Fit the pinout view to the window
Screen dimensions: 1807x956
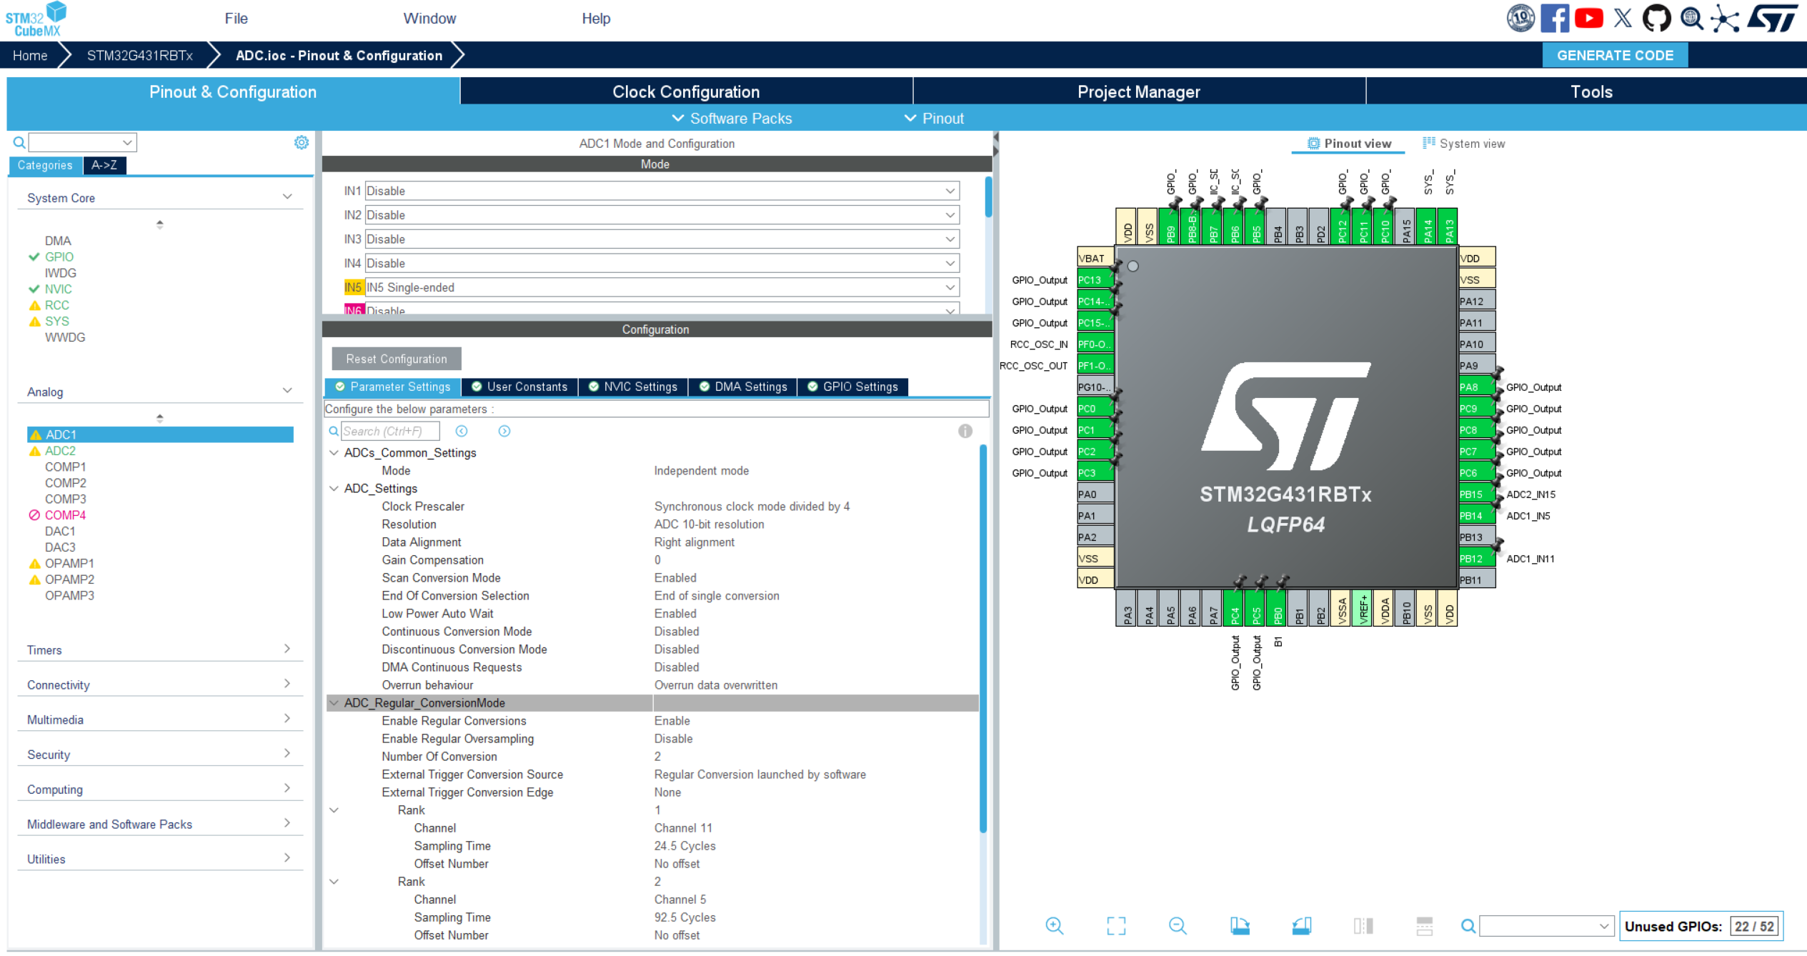(x=1115, y=926)
